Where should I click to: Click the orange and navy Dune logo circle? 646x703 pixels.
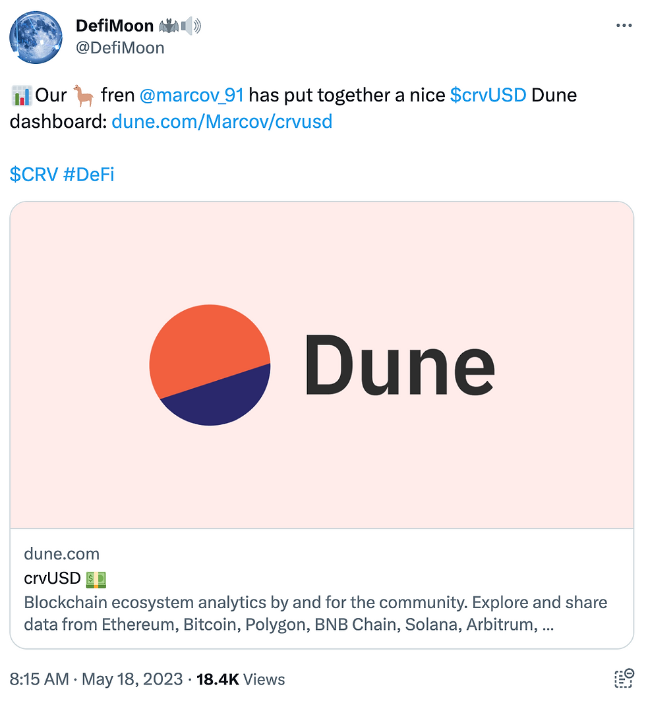(x=210, y=364)
